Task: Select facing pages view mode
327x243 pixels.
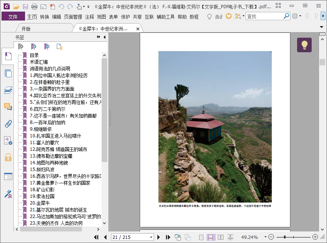Action: coord(220,237)
